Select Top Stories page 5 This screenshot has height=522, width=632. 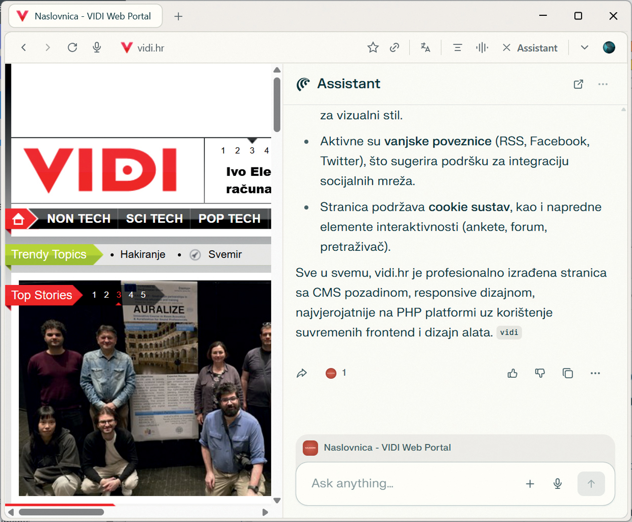pos(143,295)
